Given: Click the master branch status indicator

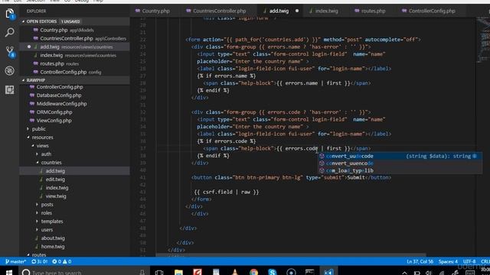Looking at the screenshot, I should (x=15, y=261).
